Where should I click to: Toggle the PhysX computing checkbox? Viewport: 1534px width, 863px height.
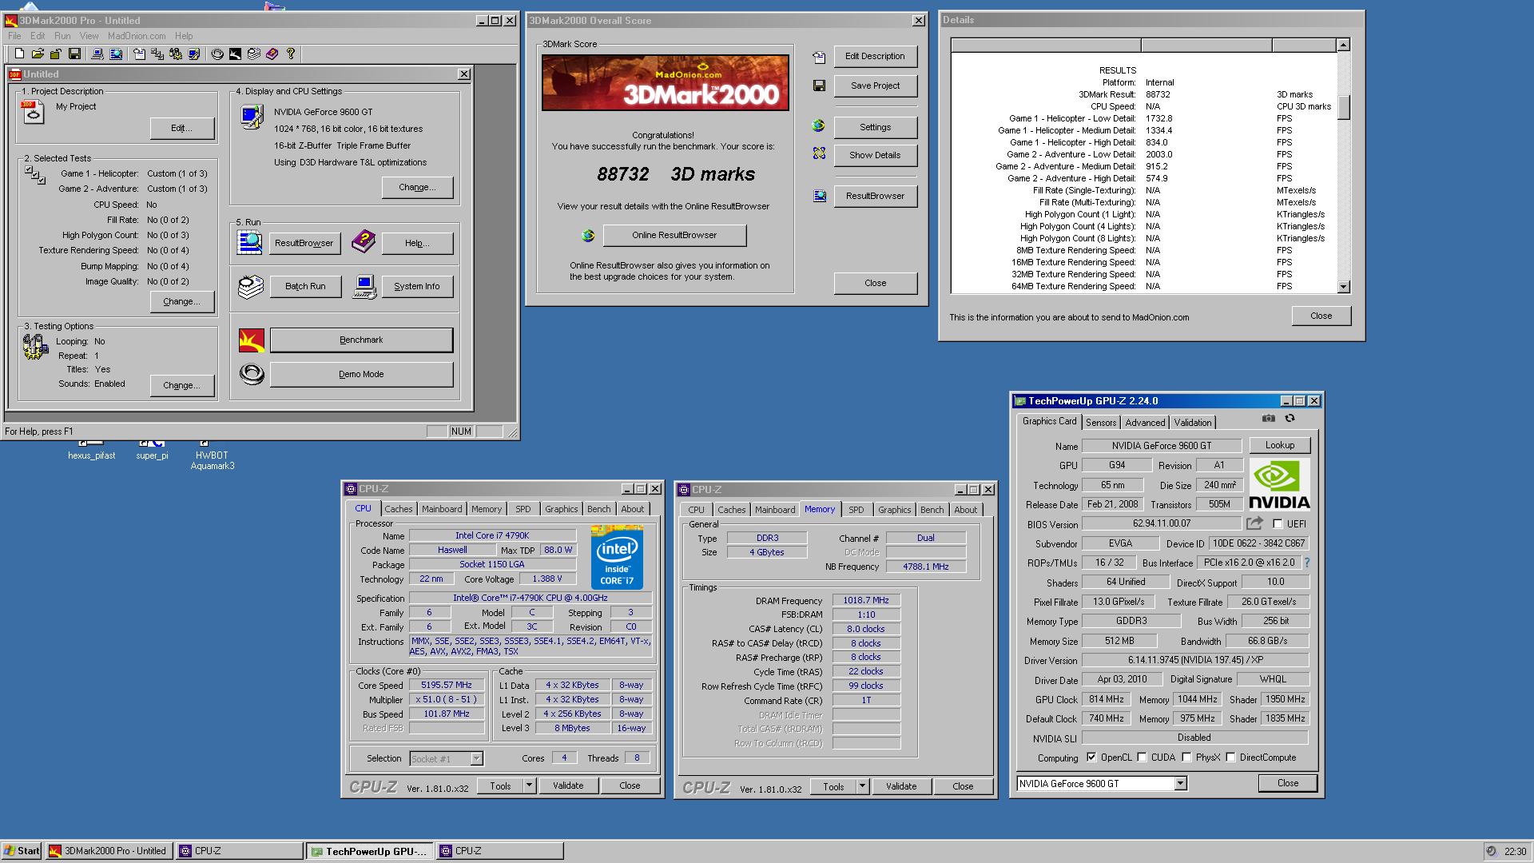1186,758
